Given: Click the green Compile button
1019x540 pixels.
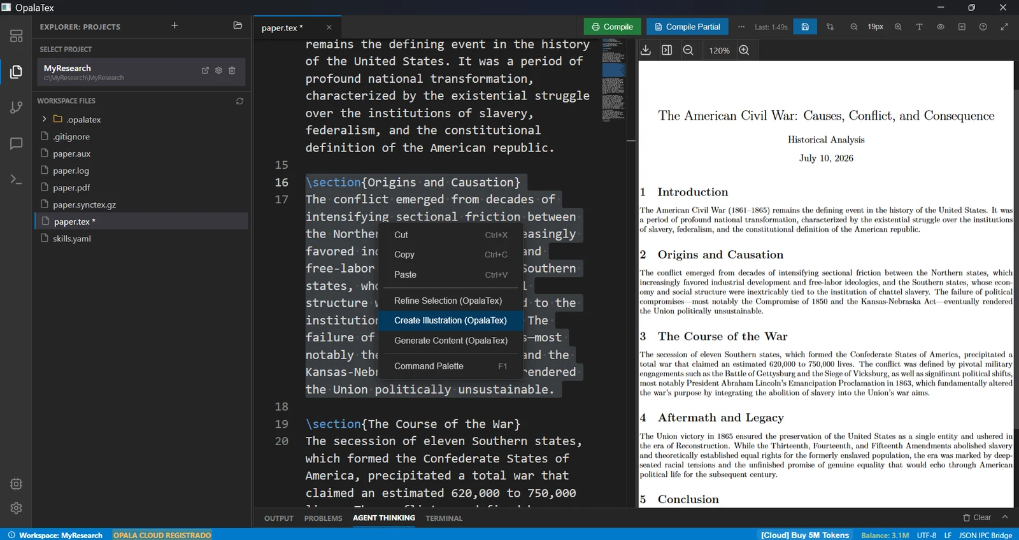Looking at the screenshot, I should (x=612, y=27).
